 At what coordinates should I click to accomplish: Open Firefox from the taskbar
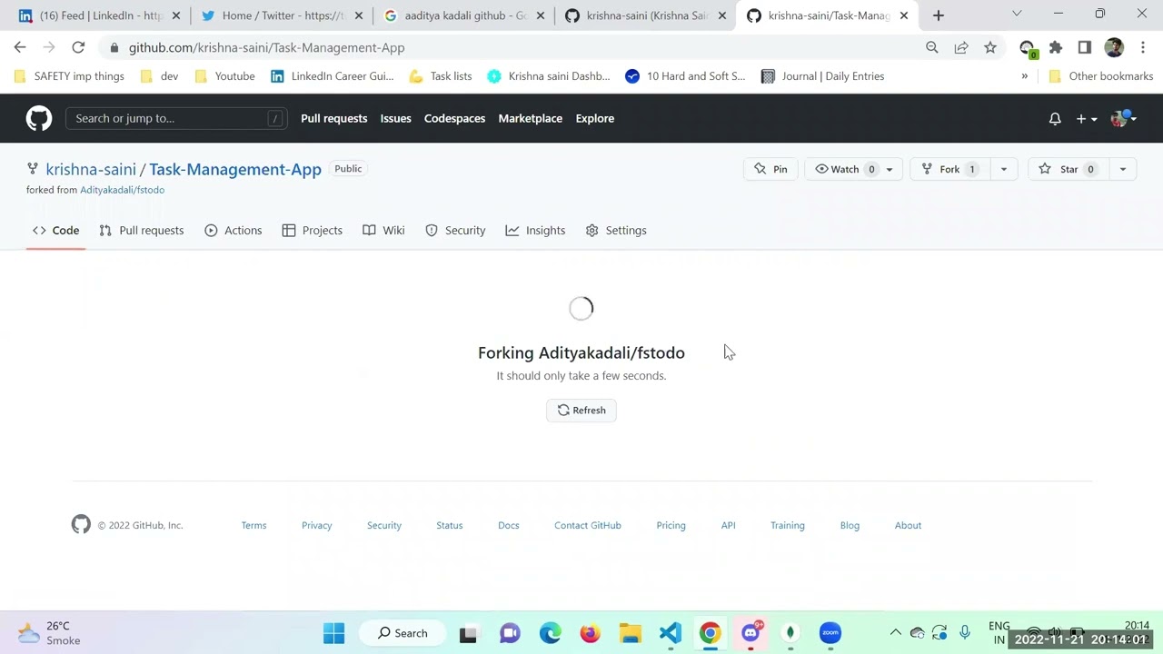591,633
